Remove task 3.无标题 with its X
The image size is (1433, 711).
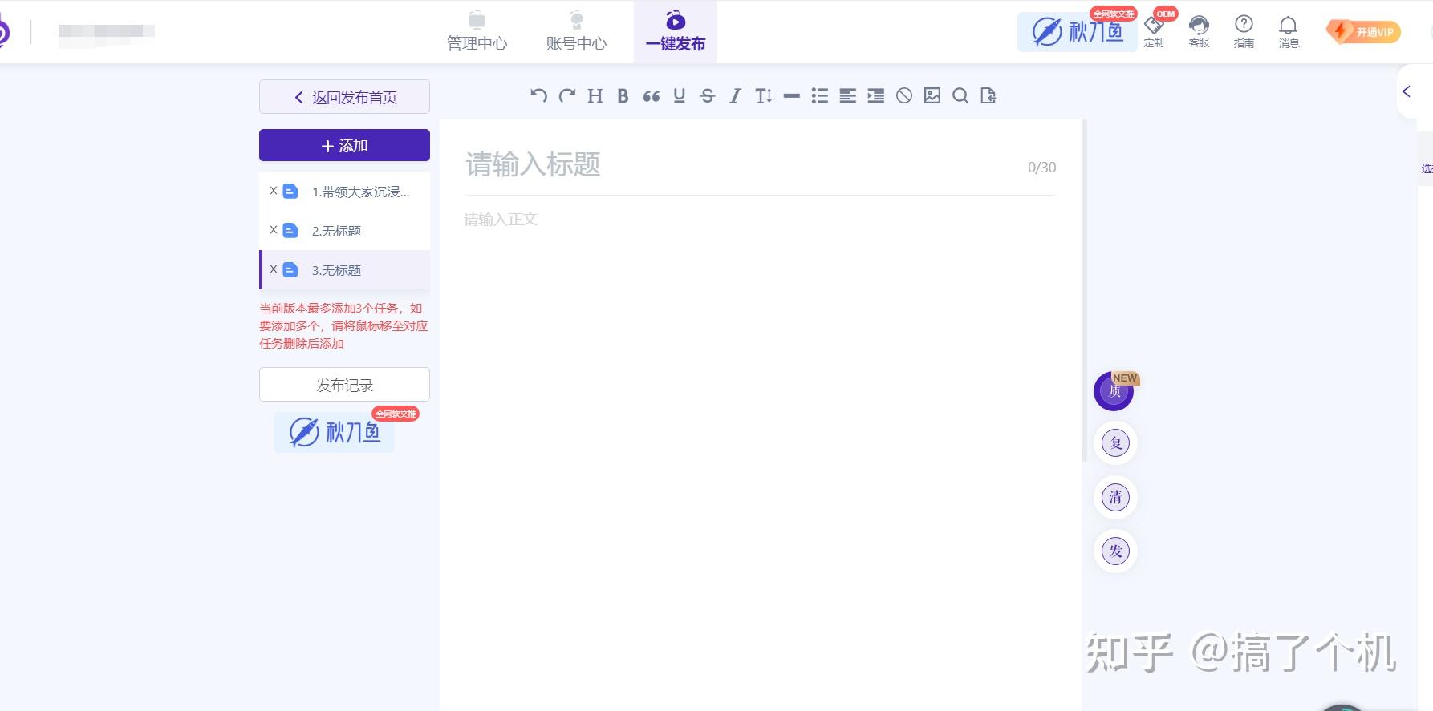click(274, 269)
